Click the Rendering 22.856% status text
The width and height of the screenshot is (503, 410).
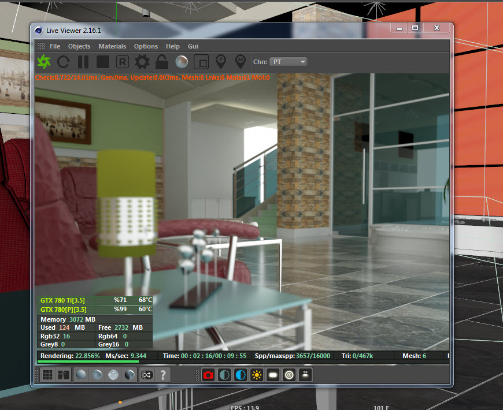pyautogui.click(x=70, y=356)
